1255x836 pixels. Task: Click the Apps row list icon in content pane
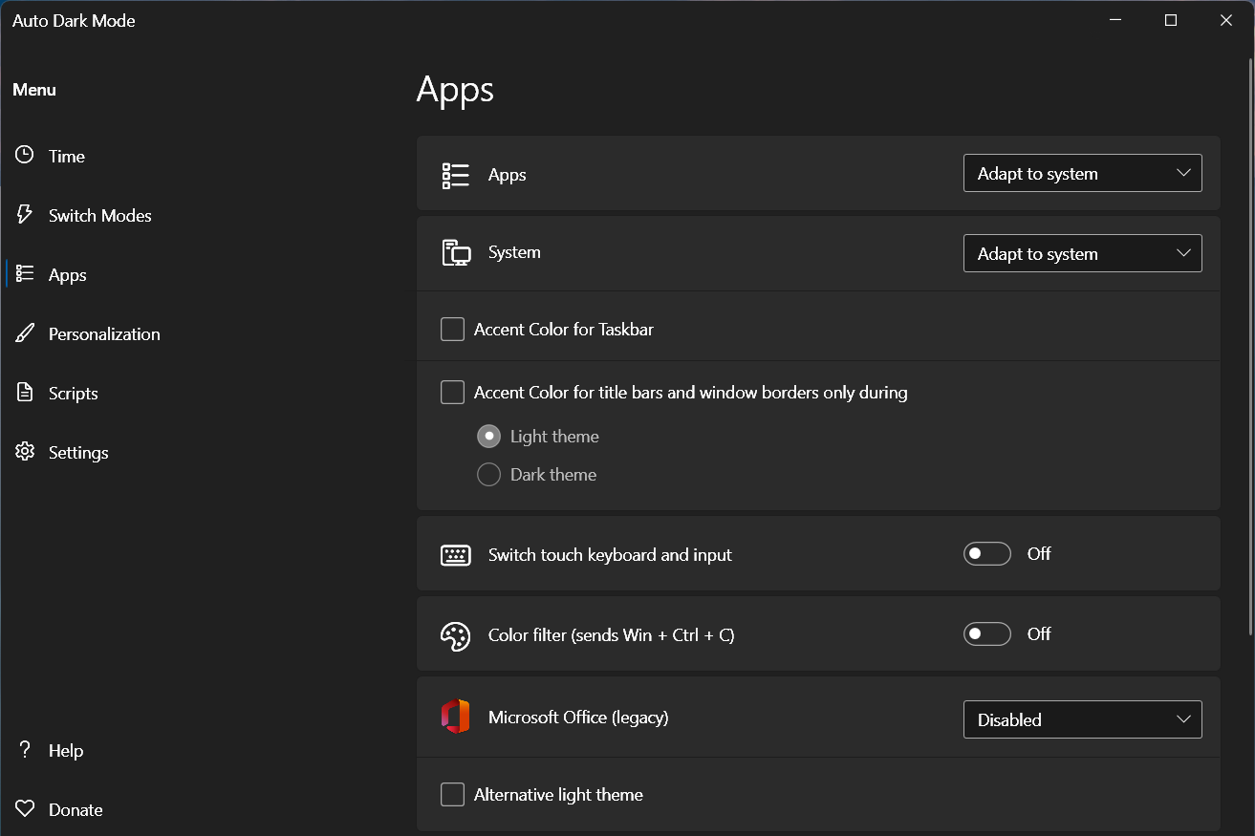(456, 175)
